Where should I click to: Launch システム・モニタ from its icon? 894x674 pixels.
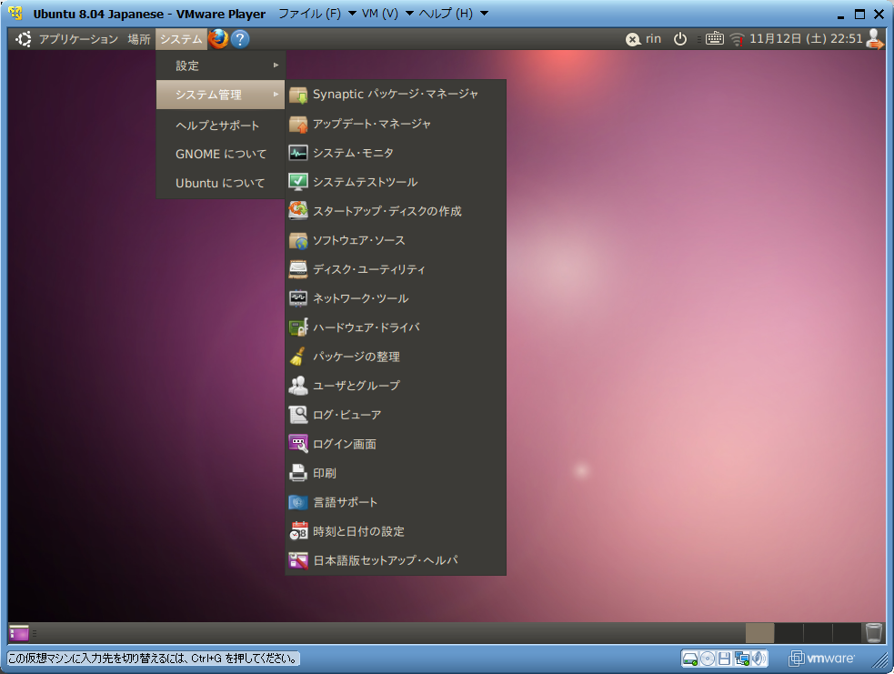tap(298, 153)
